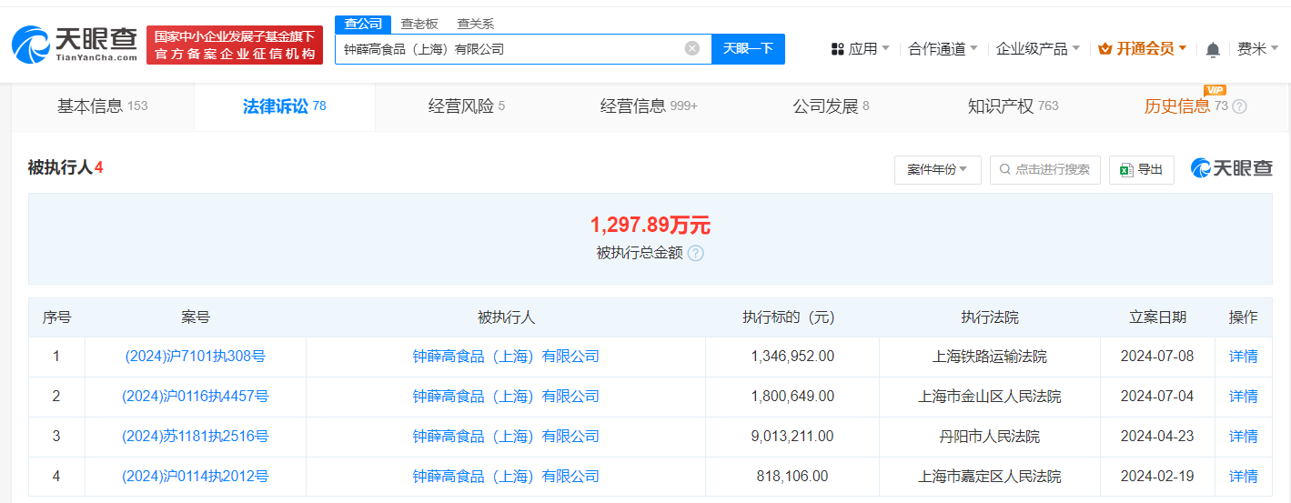Viewport: 1291px width, 503px height.
Task: Select the 查老板 search tab
Action: tap(419, 24)
